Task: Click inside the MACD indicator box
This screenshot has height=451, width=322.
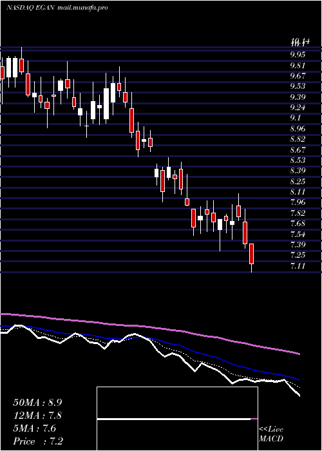Action: pyautogui.click(x=177, y=419)
